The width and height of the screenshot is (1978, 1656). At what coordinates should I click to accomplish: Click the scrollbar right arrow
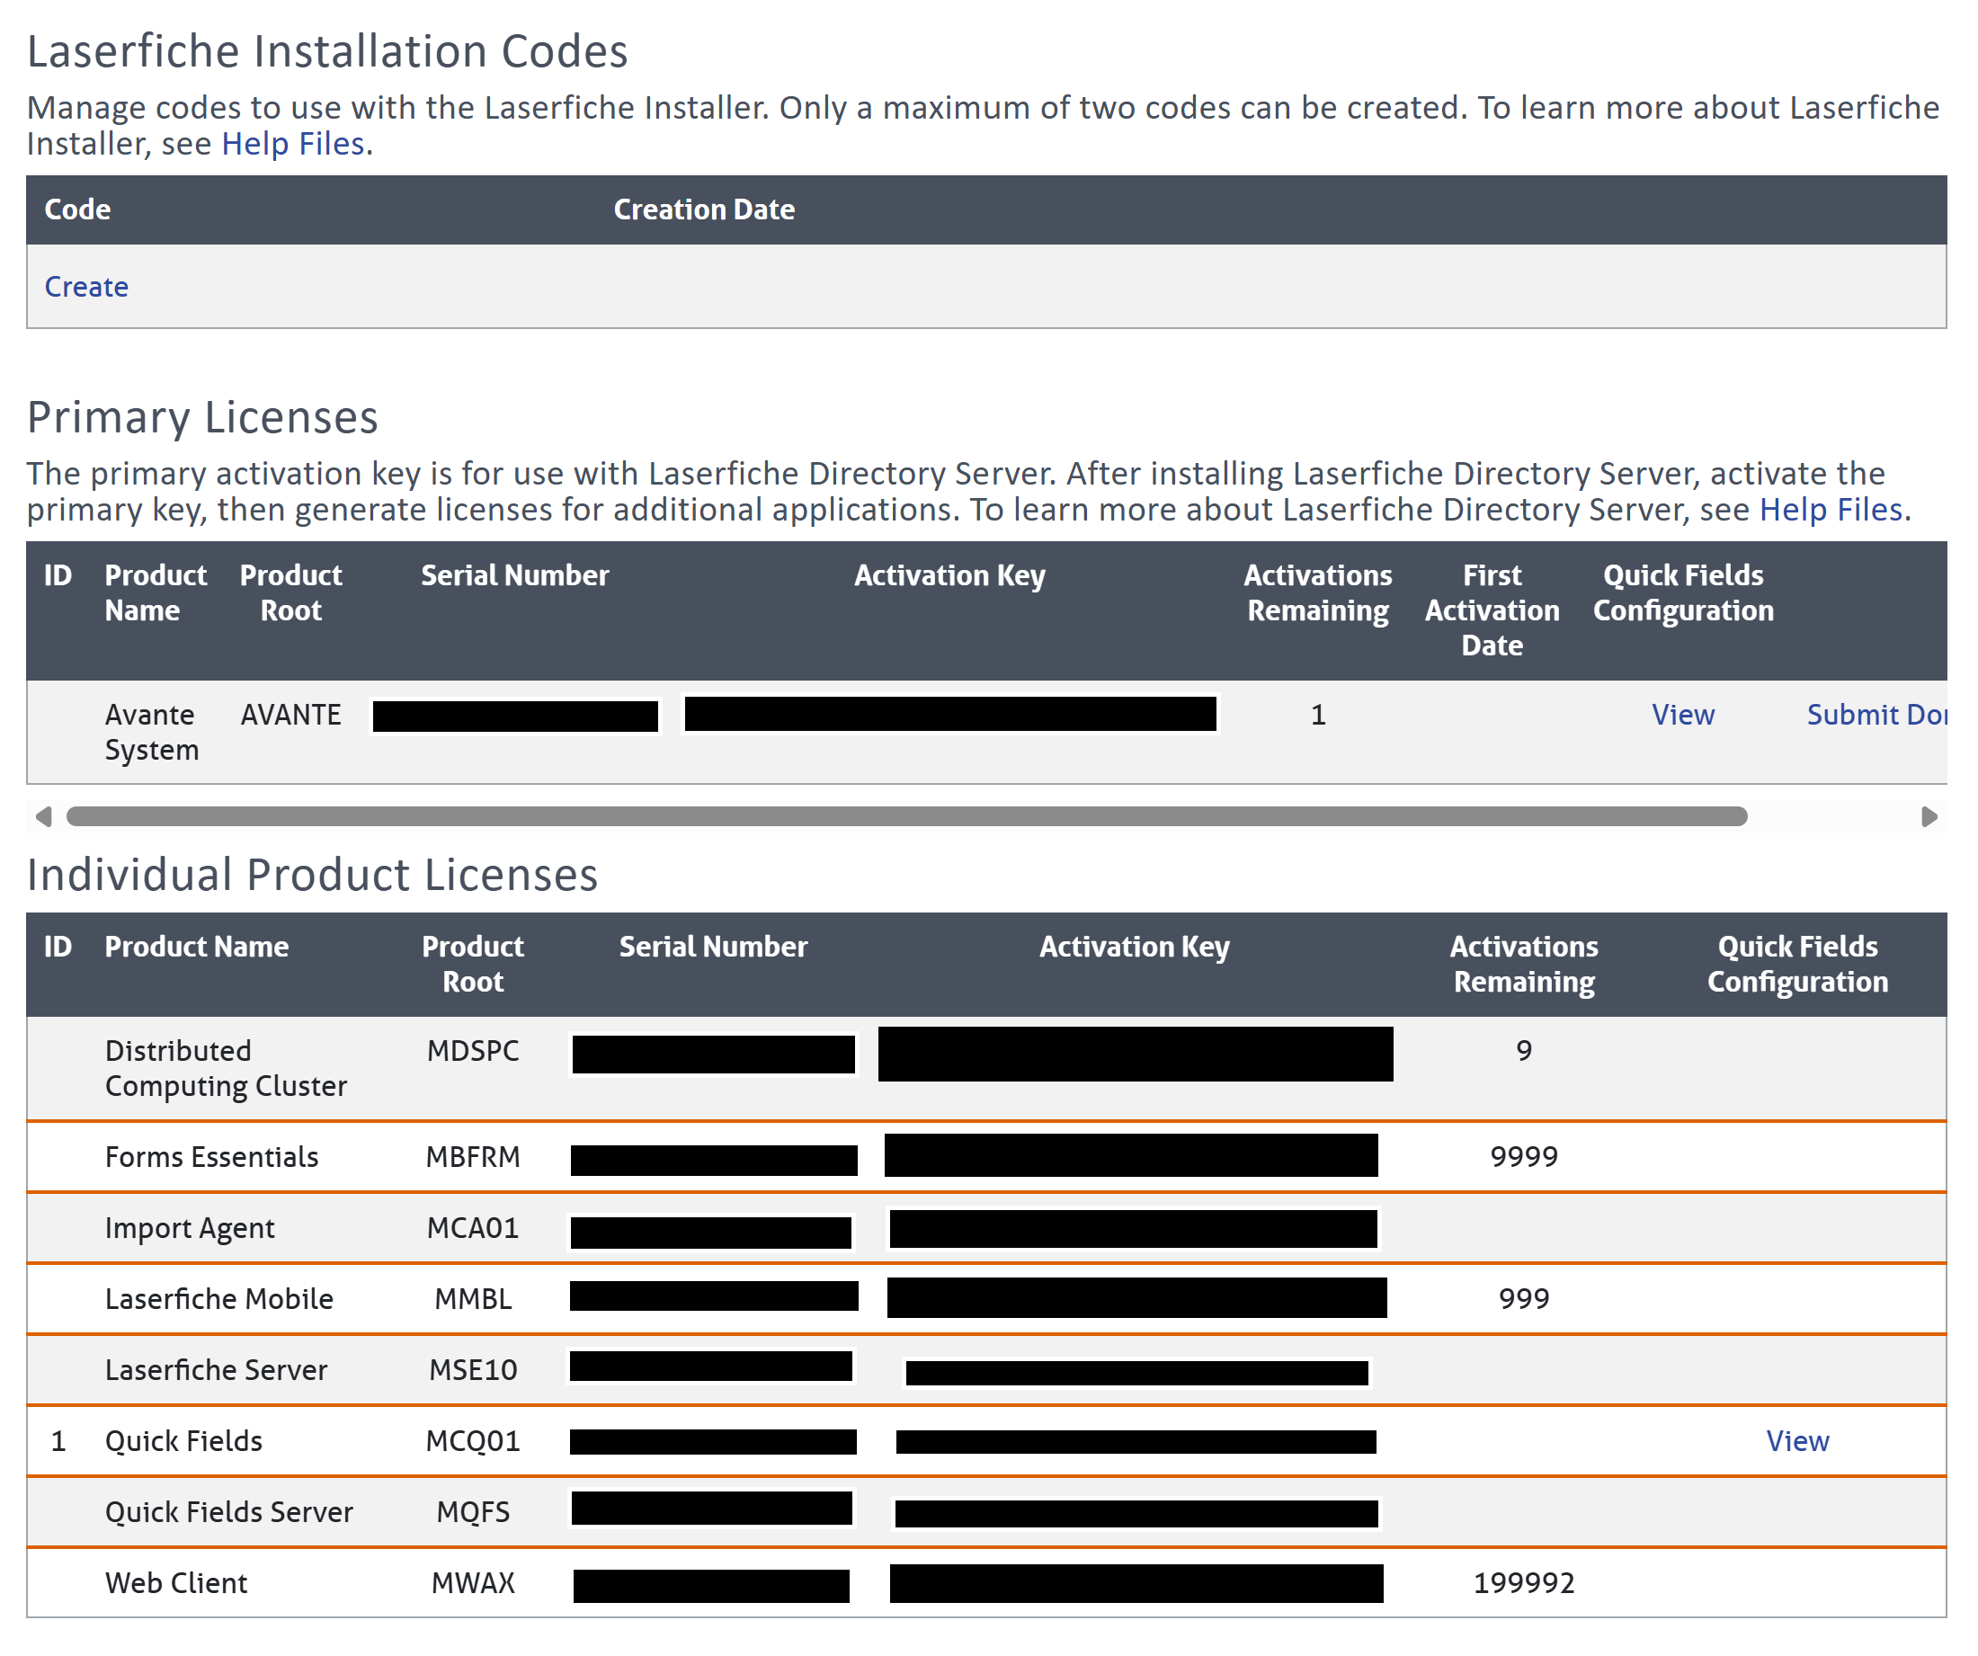[1928, 816]
